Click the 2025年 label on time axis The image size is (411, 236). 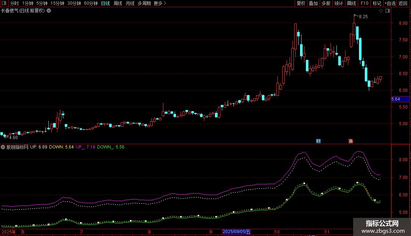[9, 232]
